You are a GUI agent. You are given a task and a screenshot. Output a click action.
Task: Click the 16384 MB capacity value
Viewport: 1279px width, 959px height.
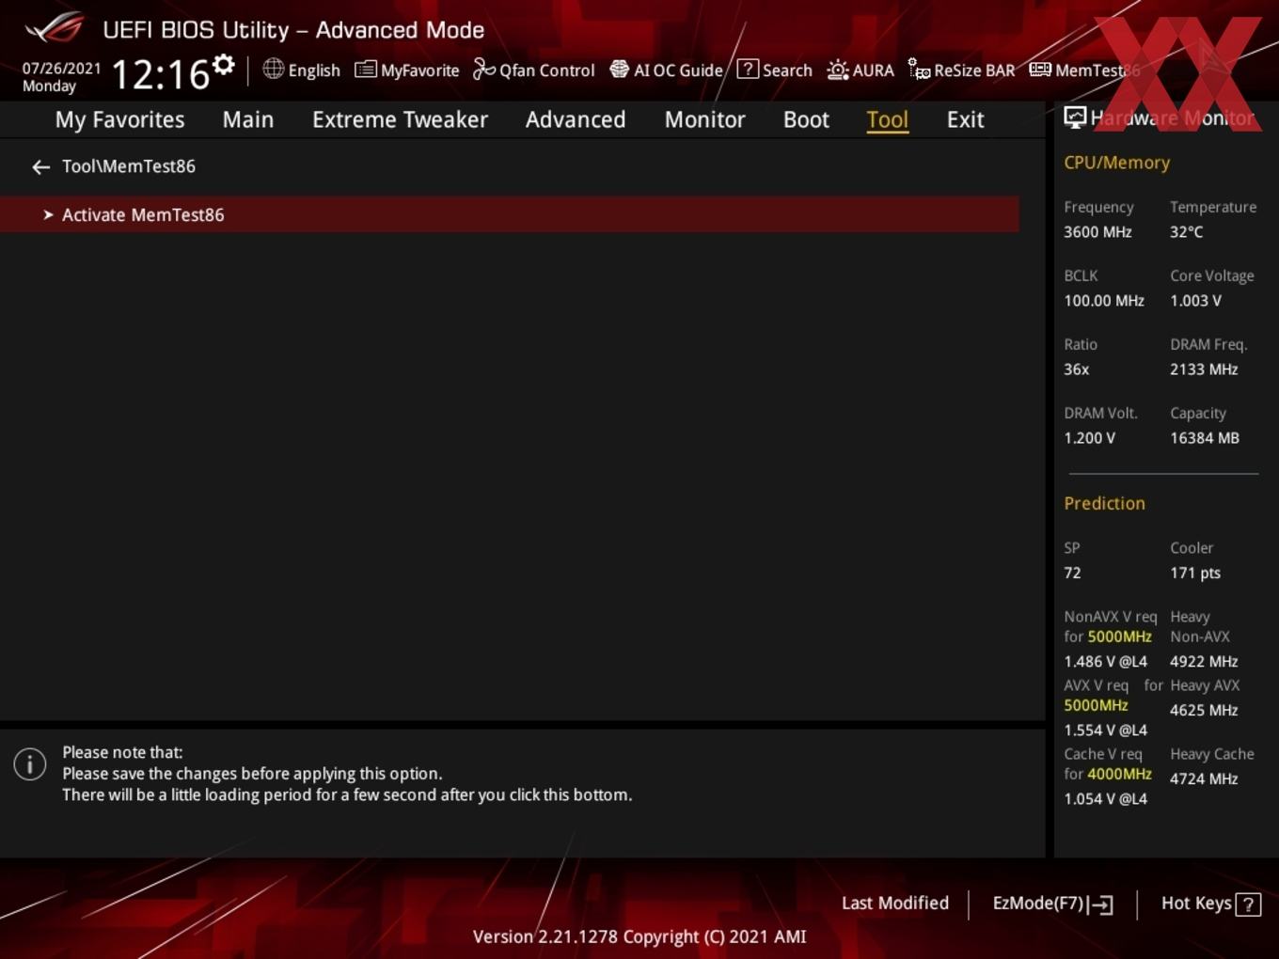pyautogui.click(x=1205, y=438)
